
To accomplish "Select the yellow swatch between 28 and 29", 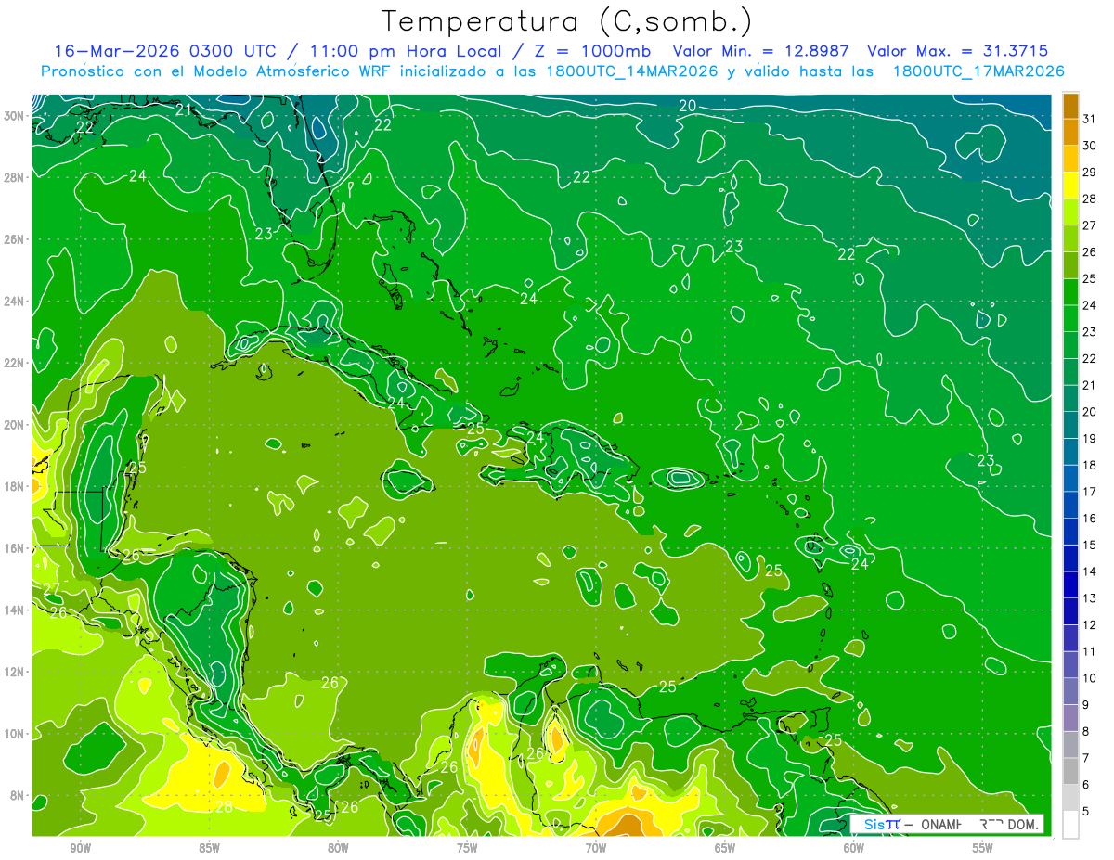I will [x=1070, y=185].
